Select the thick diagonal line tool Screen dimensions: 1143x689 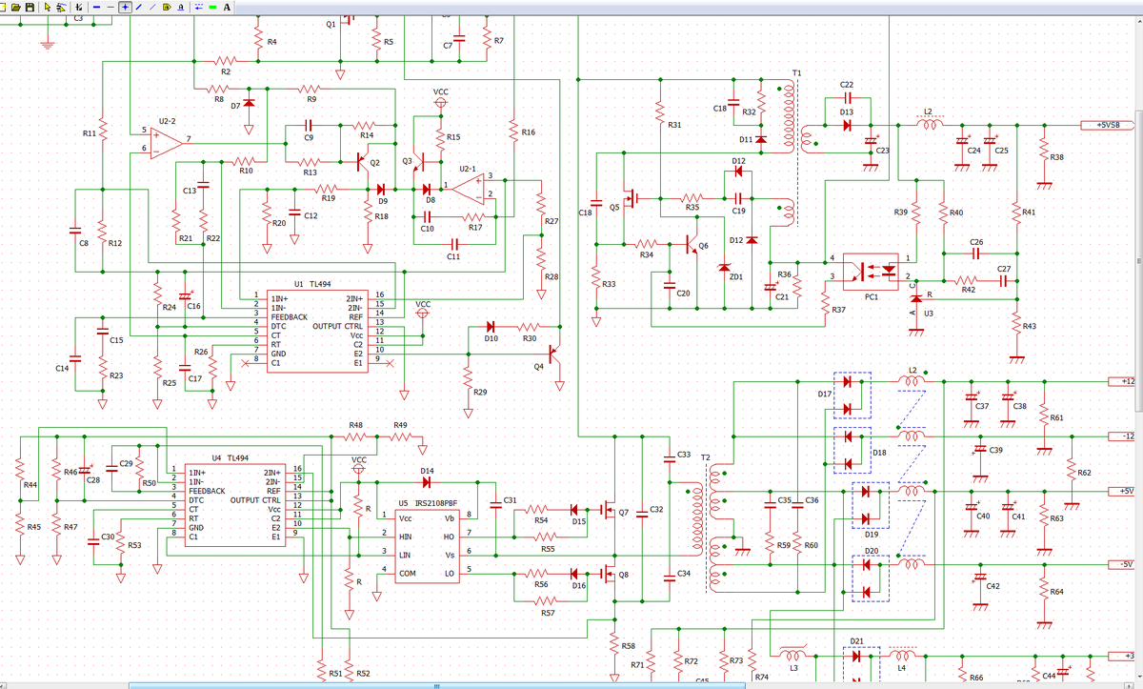[139, 7]
